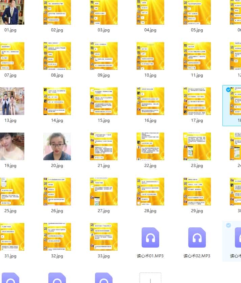Open the 01.jpg photo of man in suit
The width and height of the screenshot is (241, 283).
12,12
